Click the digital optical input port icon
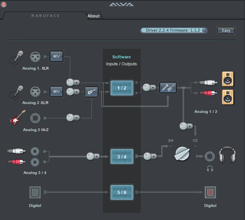This screenshot has width=245, height=220. tap(35, 192)
